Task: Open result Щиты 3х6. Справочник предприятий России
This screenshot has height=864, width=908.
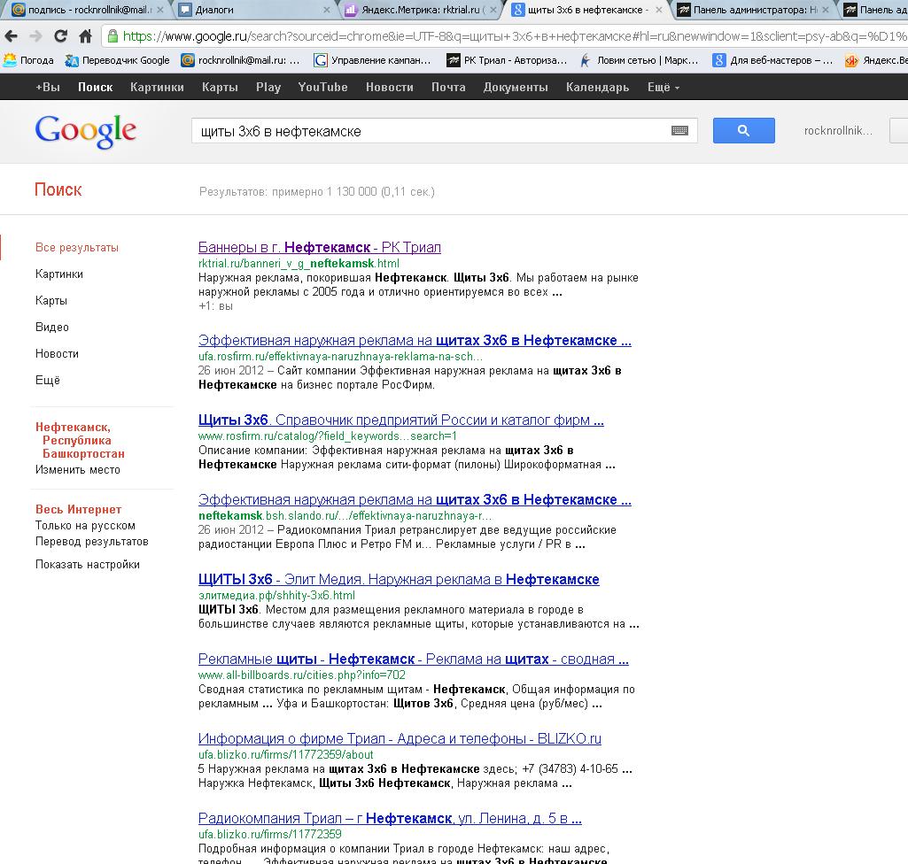Action: point(400,420)
